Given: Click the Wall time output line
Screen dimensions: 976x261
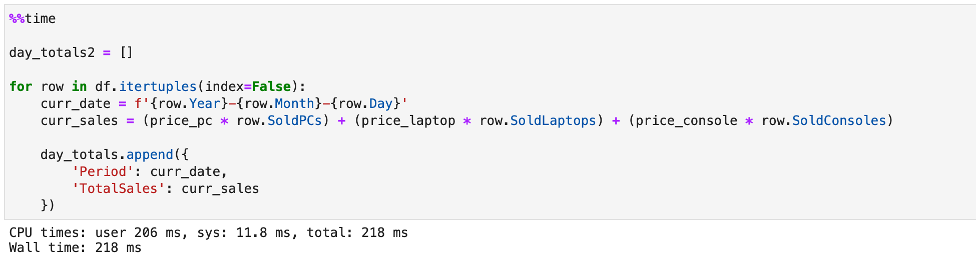Looking at the screenshot, I should point(75,248).
